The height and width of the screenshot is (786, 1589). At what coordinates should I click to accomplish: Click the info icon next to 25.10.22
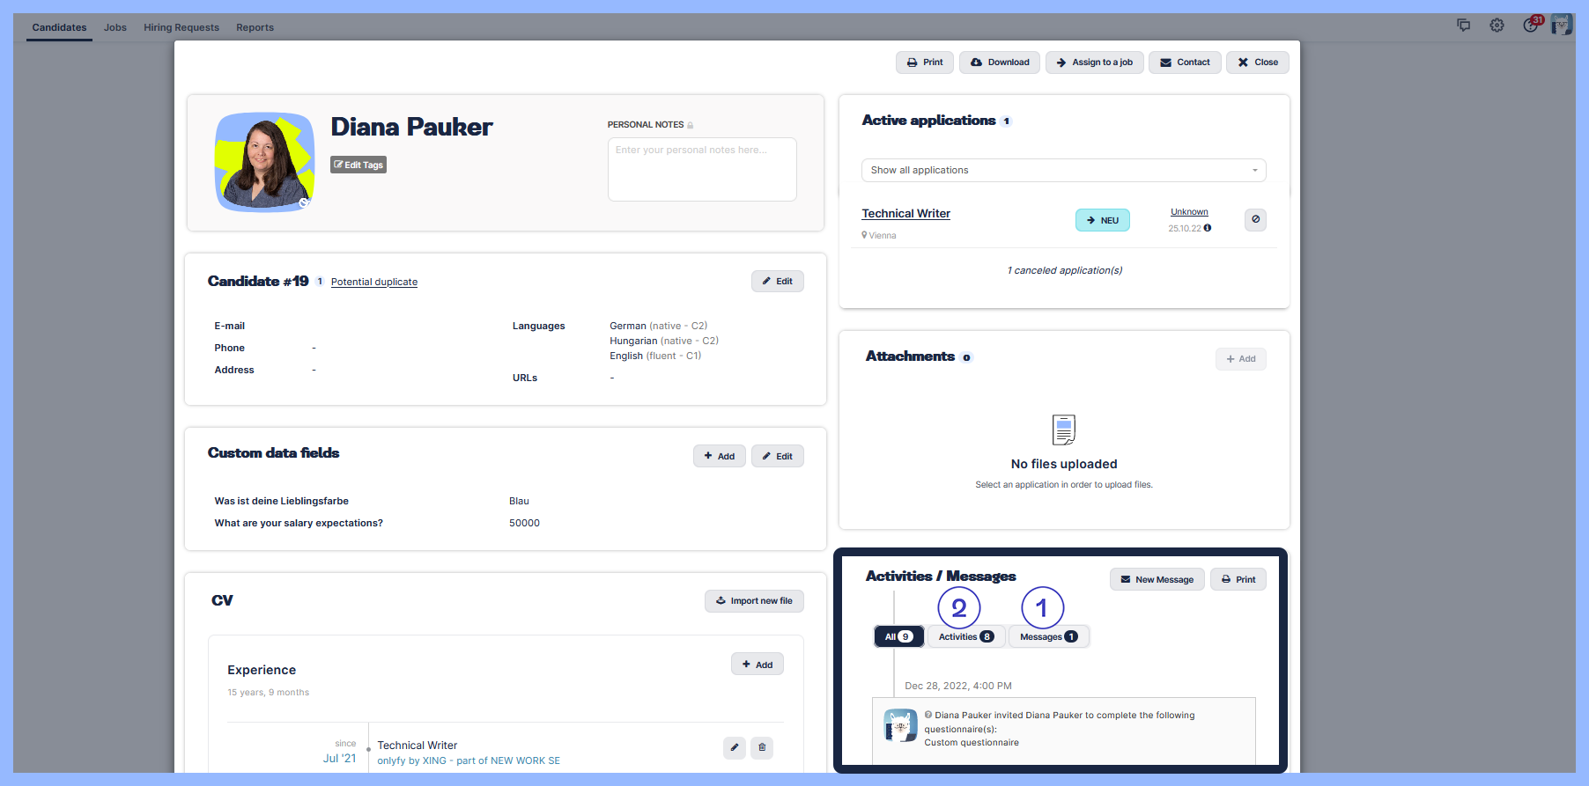[1208, 228]
